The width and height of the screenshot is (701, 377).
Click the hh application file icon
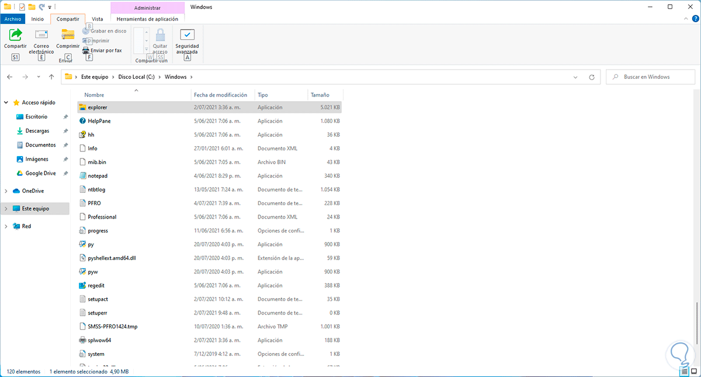tap(82, 134)
